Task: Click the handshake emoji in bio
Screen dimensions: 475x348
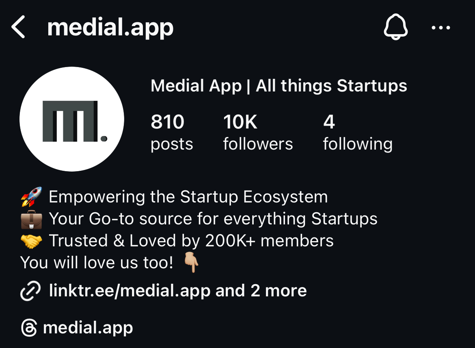Action: click(31, 241)
